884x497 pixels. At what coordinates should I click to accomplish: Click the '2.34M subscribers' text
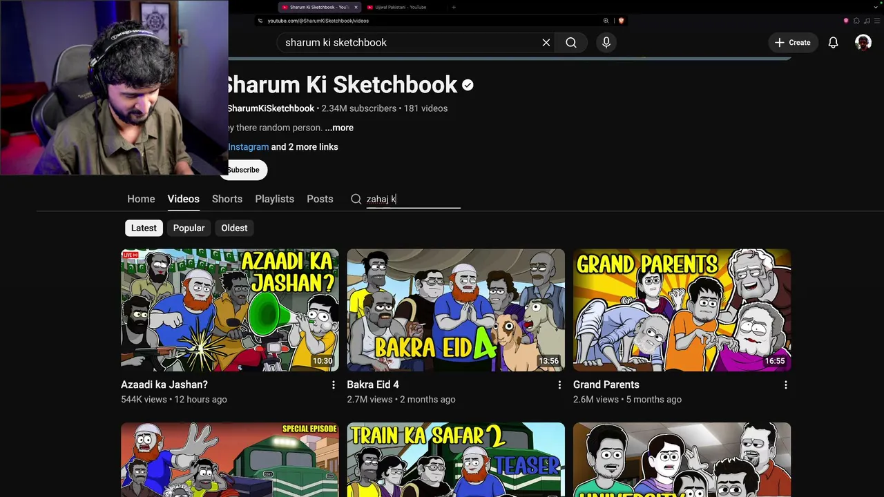tap(359, 108)
